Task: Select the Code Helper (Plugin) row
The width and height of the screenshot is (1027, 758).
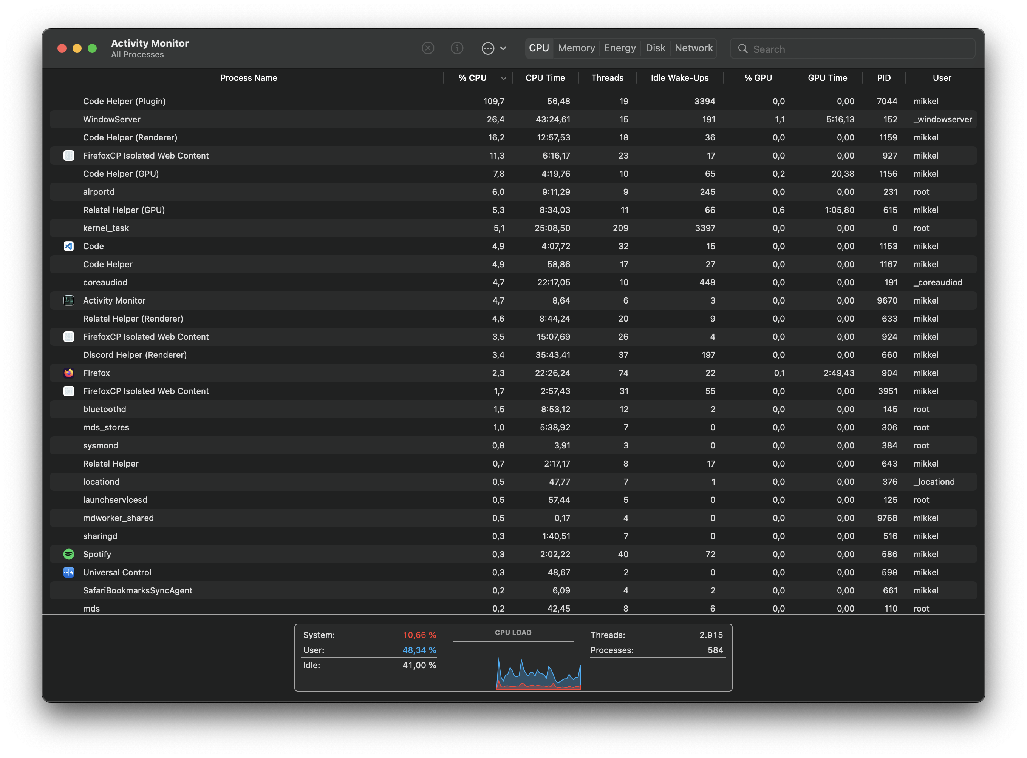Action: pos(513,102)
